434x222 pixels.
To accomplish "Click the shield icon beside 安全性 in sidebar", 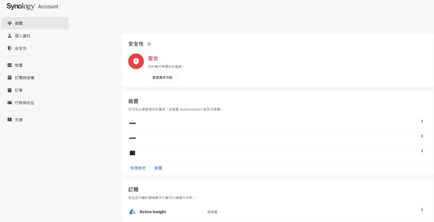I will click(x=10, y=48).
